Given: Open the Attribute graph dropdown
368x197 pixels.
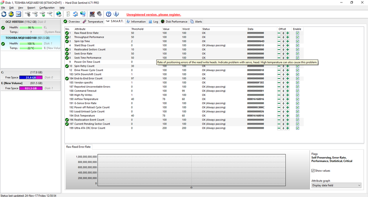Looking at the screenshot, I should pyautogui.click(x=336, y=185).
